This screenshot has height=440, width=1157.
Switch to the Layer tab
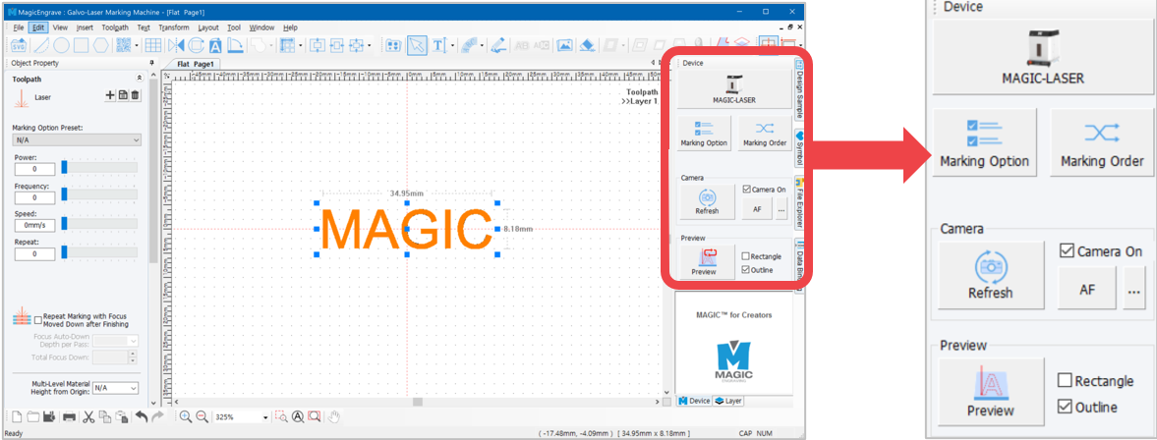click(728, 401)
